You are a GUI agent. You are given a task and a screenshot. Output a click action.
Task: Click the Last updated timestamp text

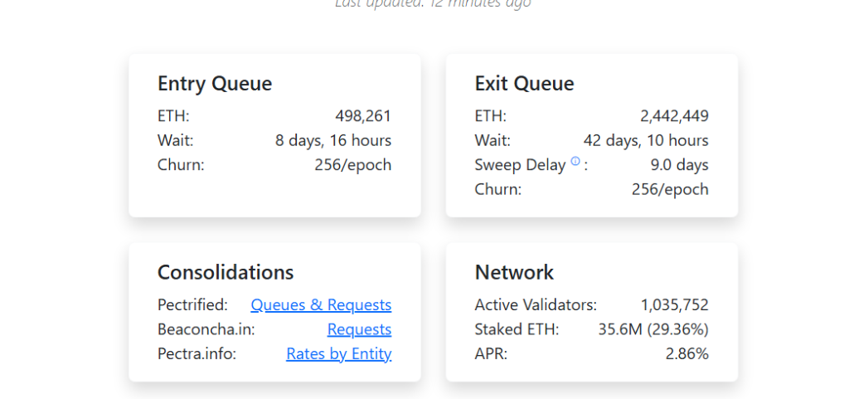[432, 3]
